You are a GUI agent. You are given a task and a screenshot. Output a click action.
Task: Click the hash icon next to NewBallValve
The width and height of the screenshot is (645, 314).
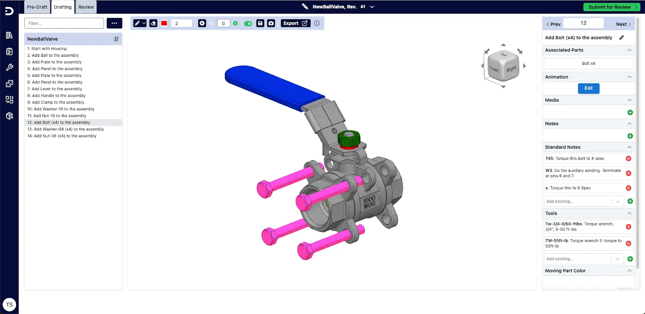(x=116, y=39)
